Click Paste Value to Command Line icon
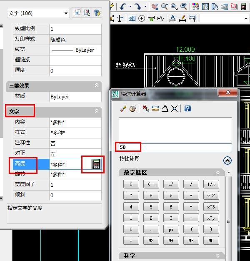 (x=146, y=109)
